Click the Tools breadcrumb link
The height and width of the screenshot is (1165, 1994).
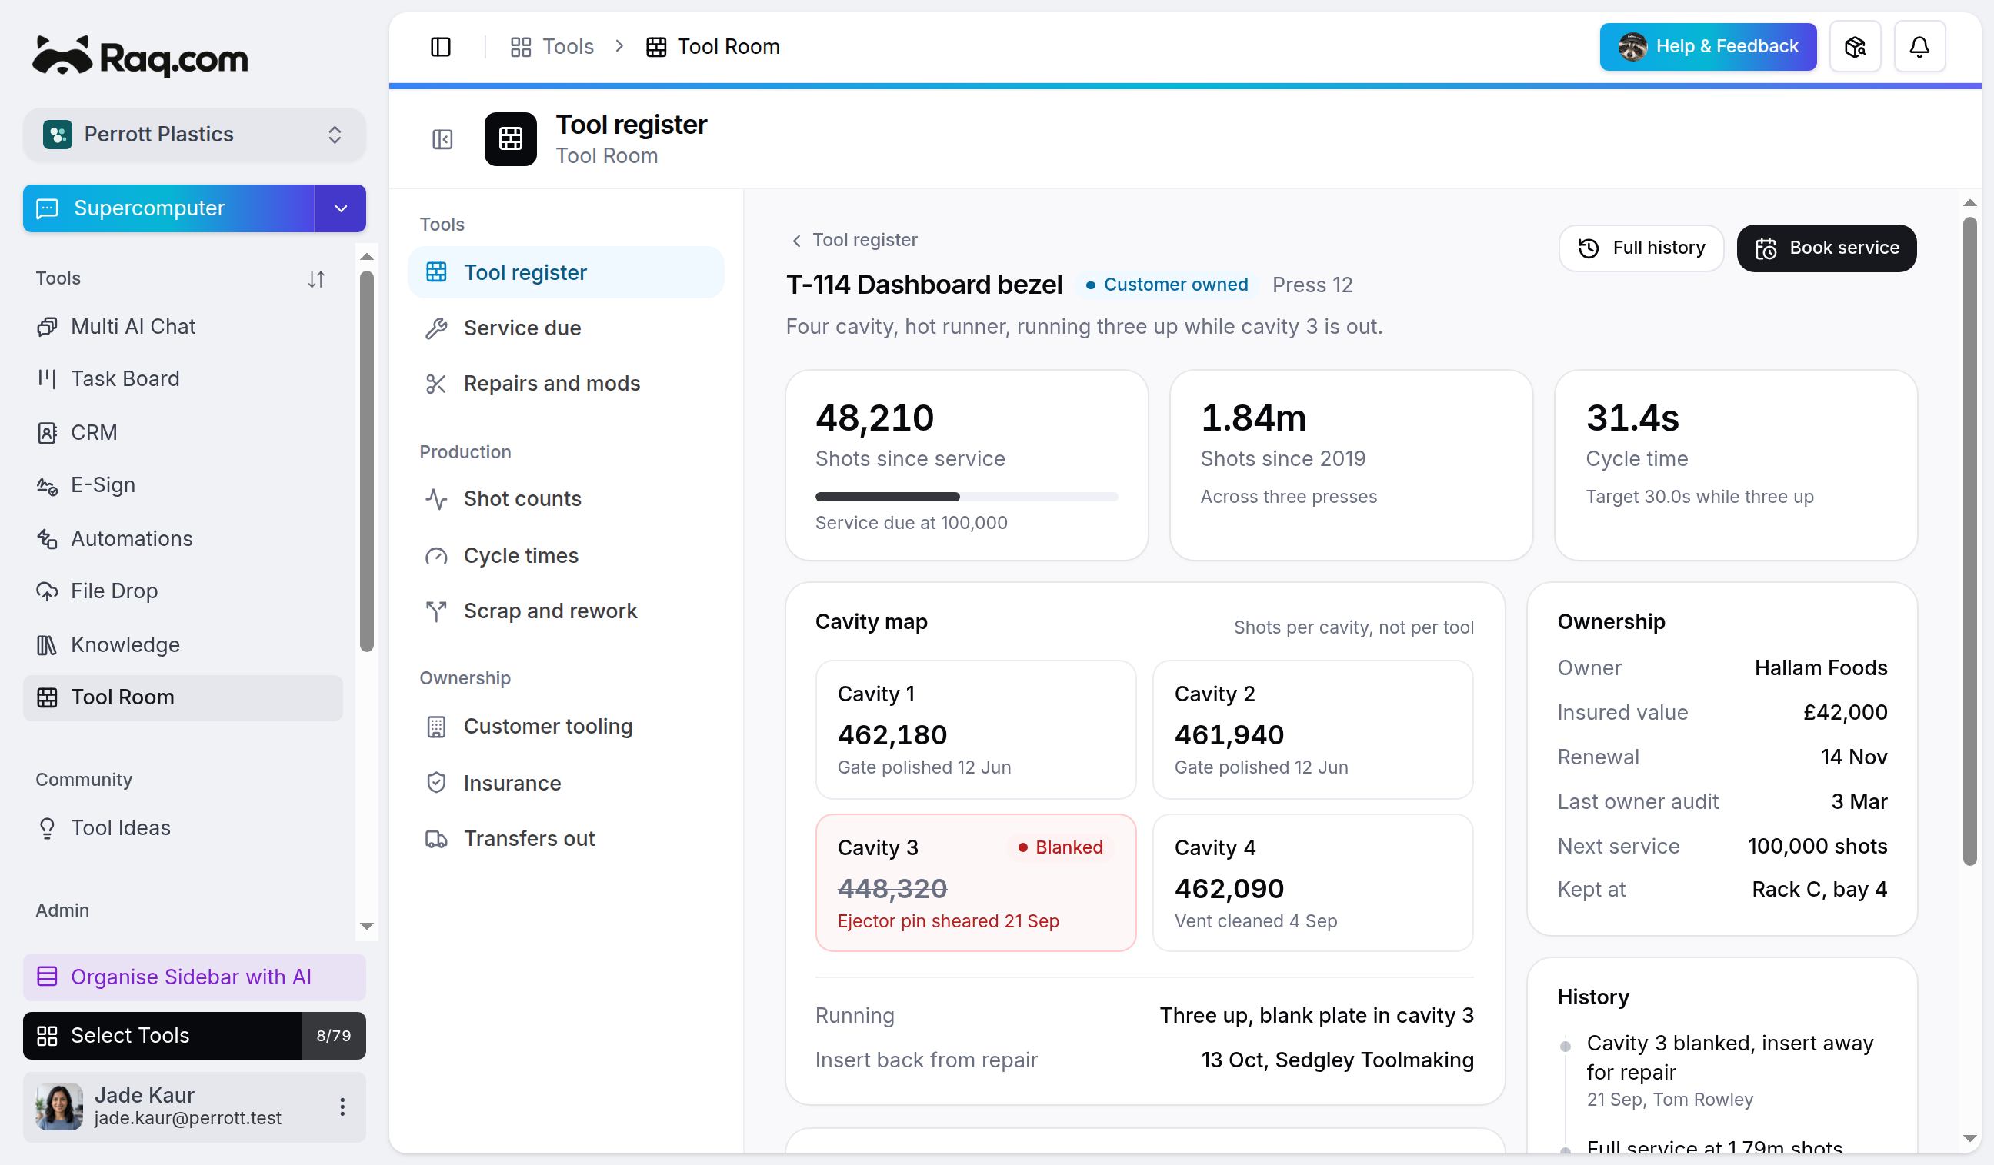click(x=552, y=47)
